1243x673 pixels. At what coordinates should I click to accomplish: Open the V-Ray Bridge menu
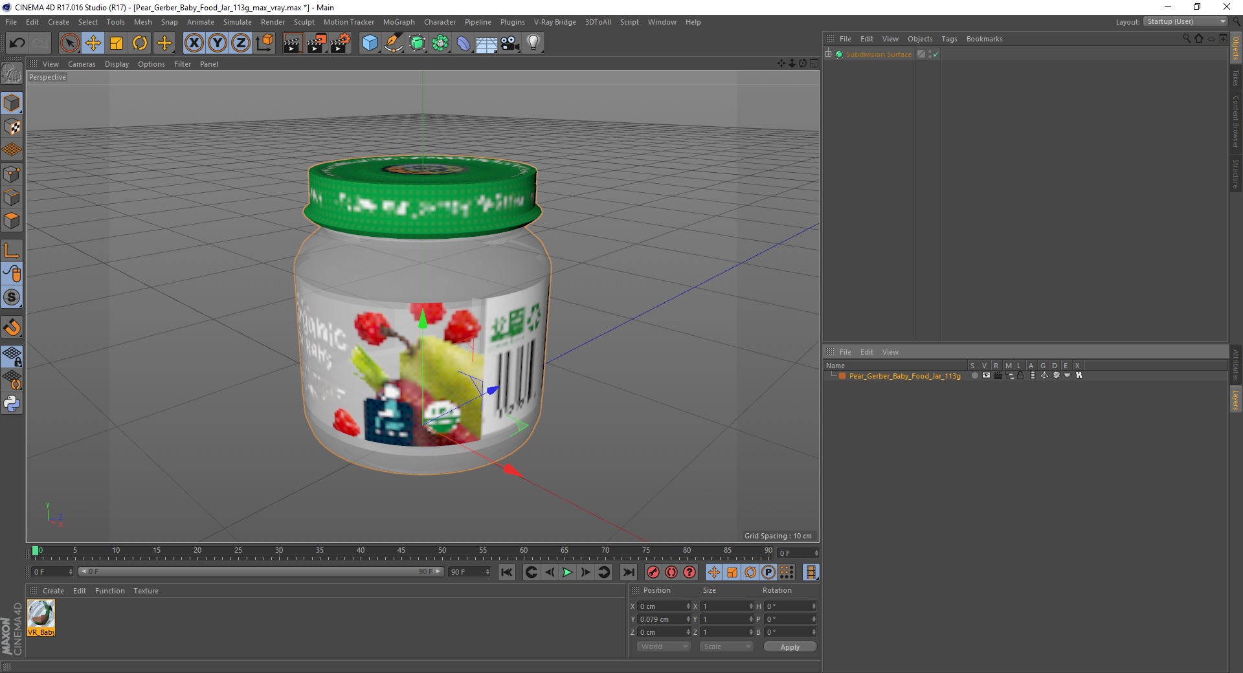click(x=555, y=22)
